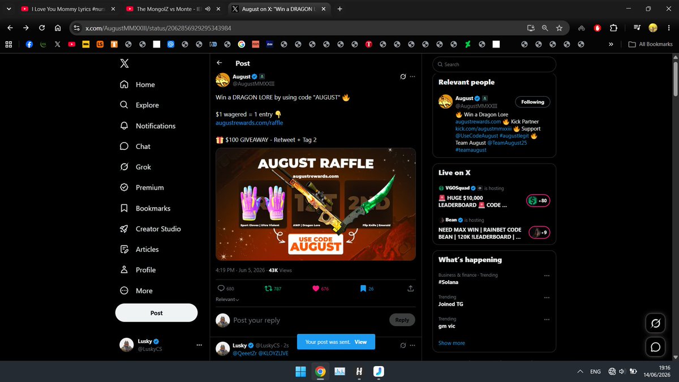Reload the page in Chrome
679x382 pixels.
[x=42, y=28]
